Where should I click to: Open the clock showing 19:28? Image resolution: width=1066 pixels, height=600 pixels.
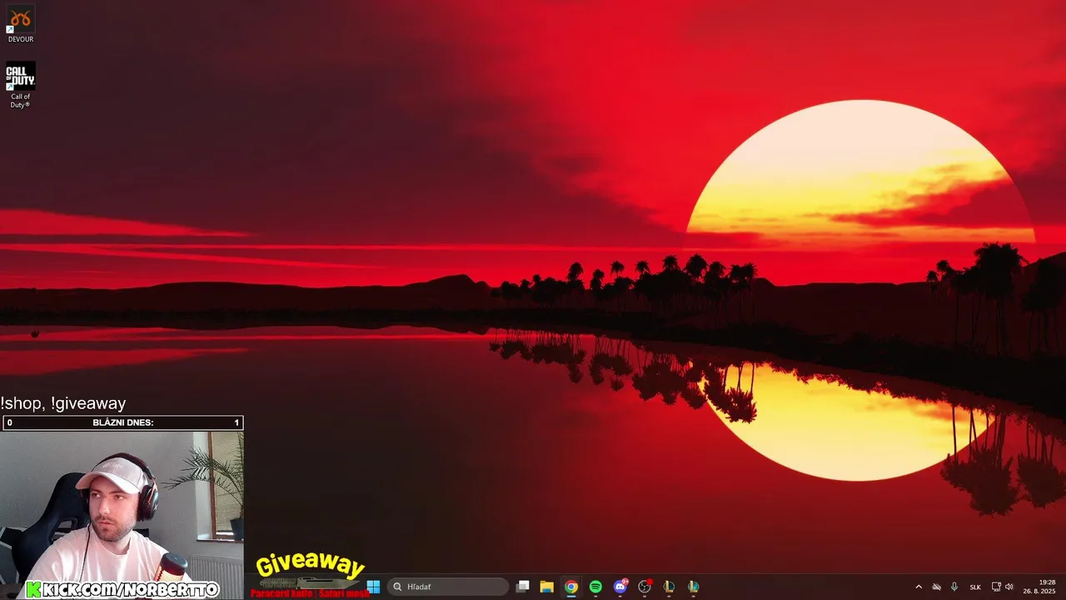click(1039, 587)
